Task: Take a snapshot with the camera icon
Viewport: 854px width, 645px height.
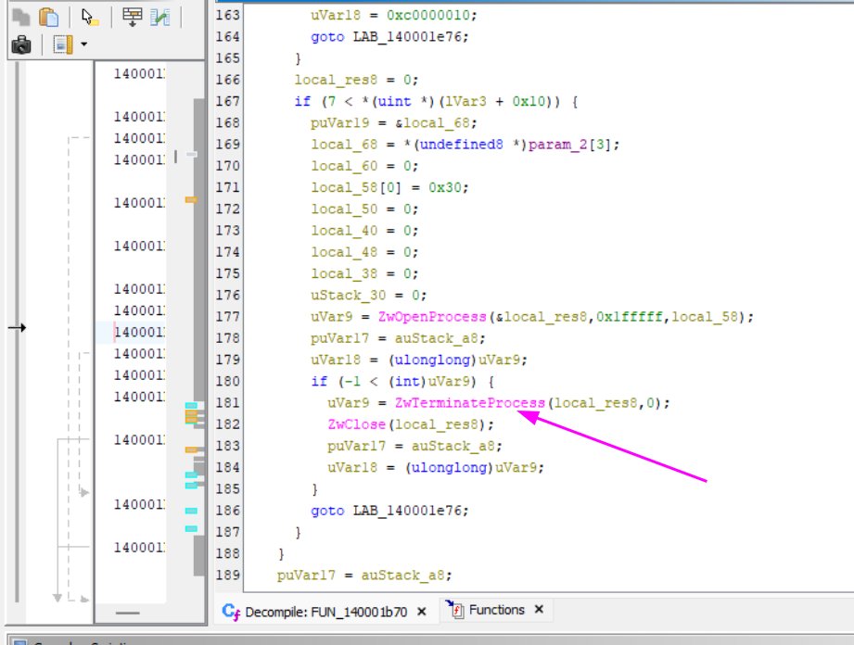Action: [x=21, y=44]
